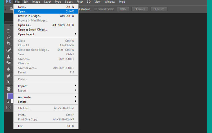Click the Save As... menu entry

pyautogui.click(x=46, y=59)
